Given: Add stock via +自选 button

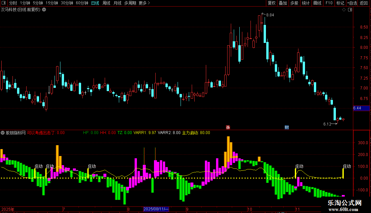Looking at the screenshot, I should coord(352,3).
